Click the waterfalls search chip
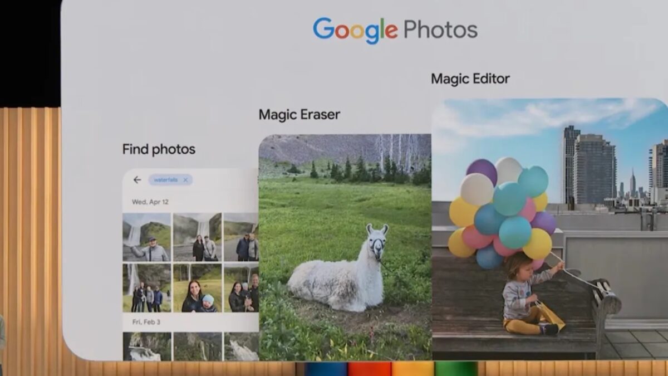The width and height of the screenshot is (668, 376). (167, 179)
